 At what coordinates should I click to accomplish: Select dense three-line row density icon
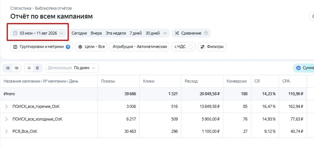38,68
